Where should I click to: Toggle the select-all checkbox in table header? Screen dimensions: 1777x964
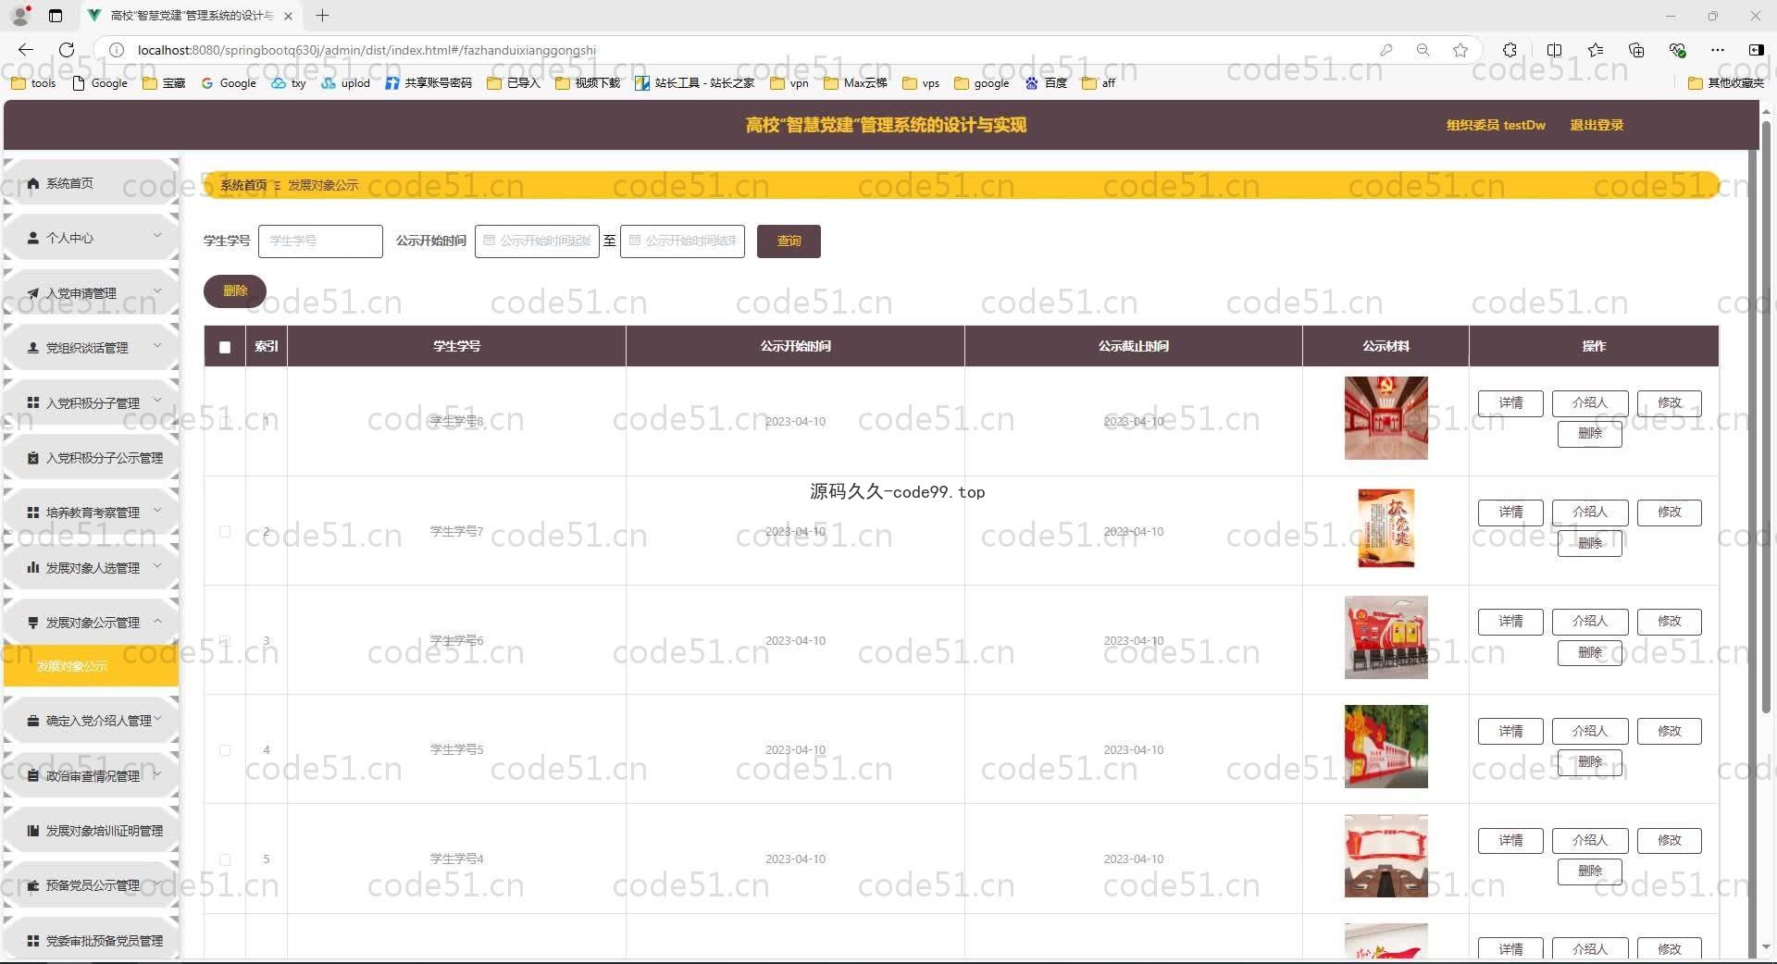[225, 347]
